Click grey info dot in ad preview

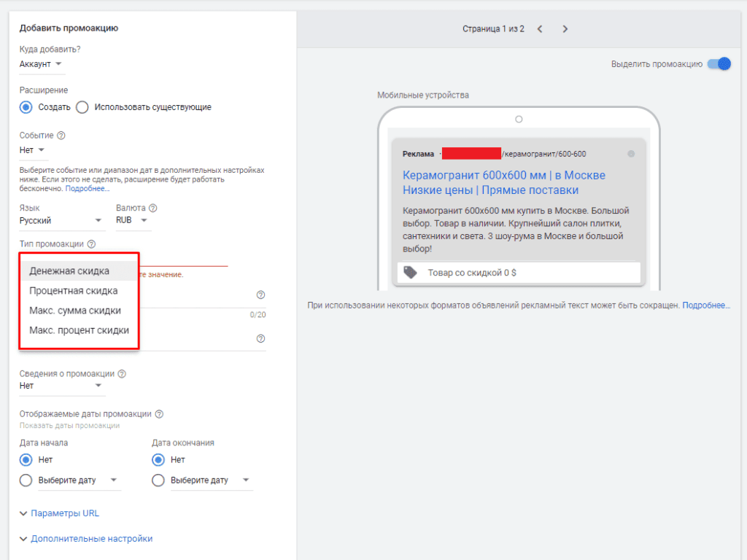click(631, 154)
